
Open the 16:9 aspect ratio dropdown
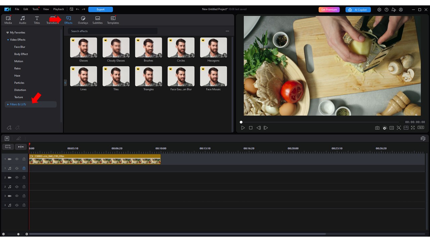[x=421, y=128]
